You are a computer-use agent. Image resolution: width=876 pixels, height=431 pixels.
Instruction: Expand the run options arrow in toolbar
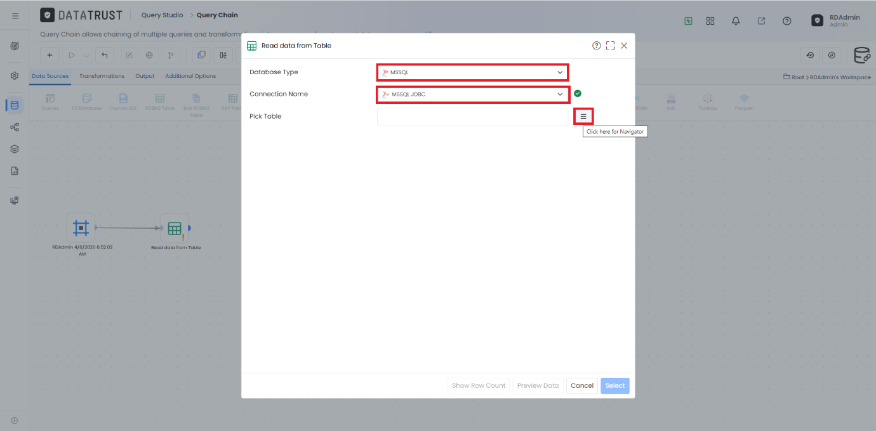tap(86, 55)
